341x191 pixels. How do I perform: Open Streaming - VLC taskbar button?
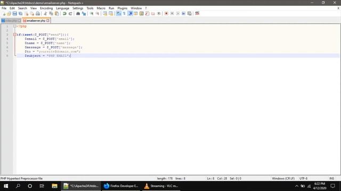pyautogui.click(x=161, y=186)
